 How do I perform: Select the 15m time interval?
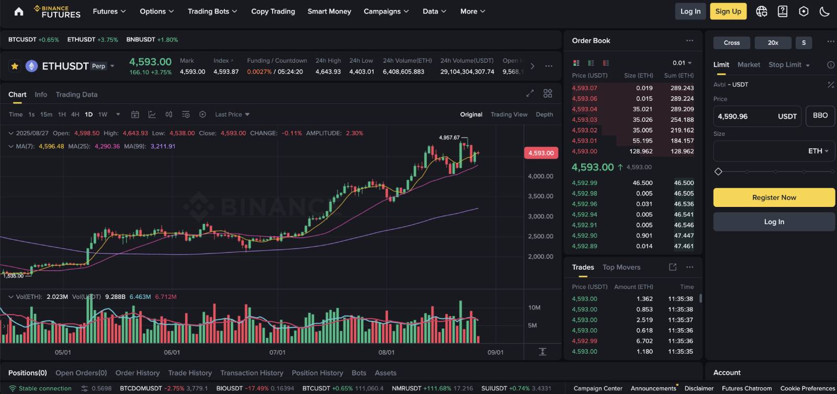pos(46,114)
